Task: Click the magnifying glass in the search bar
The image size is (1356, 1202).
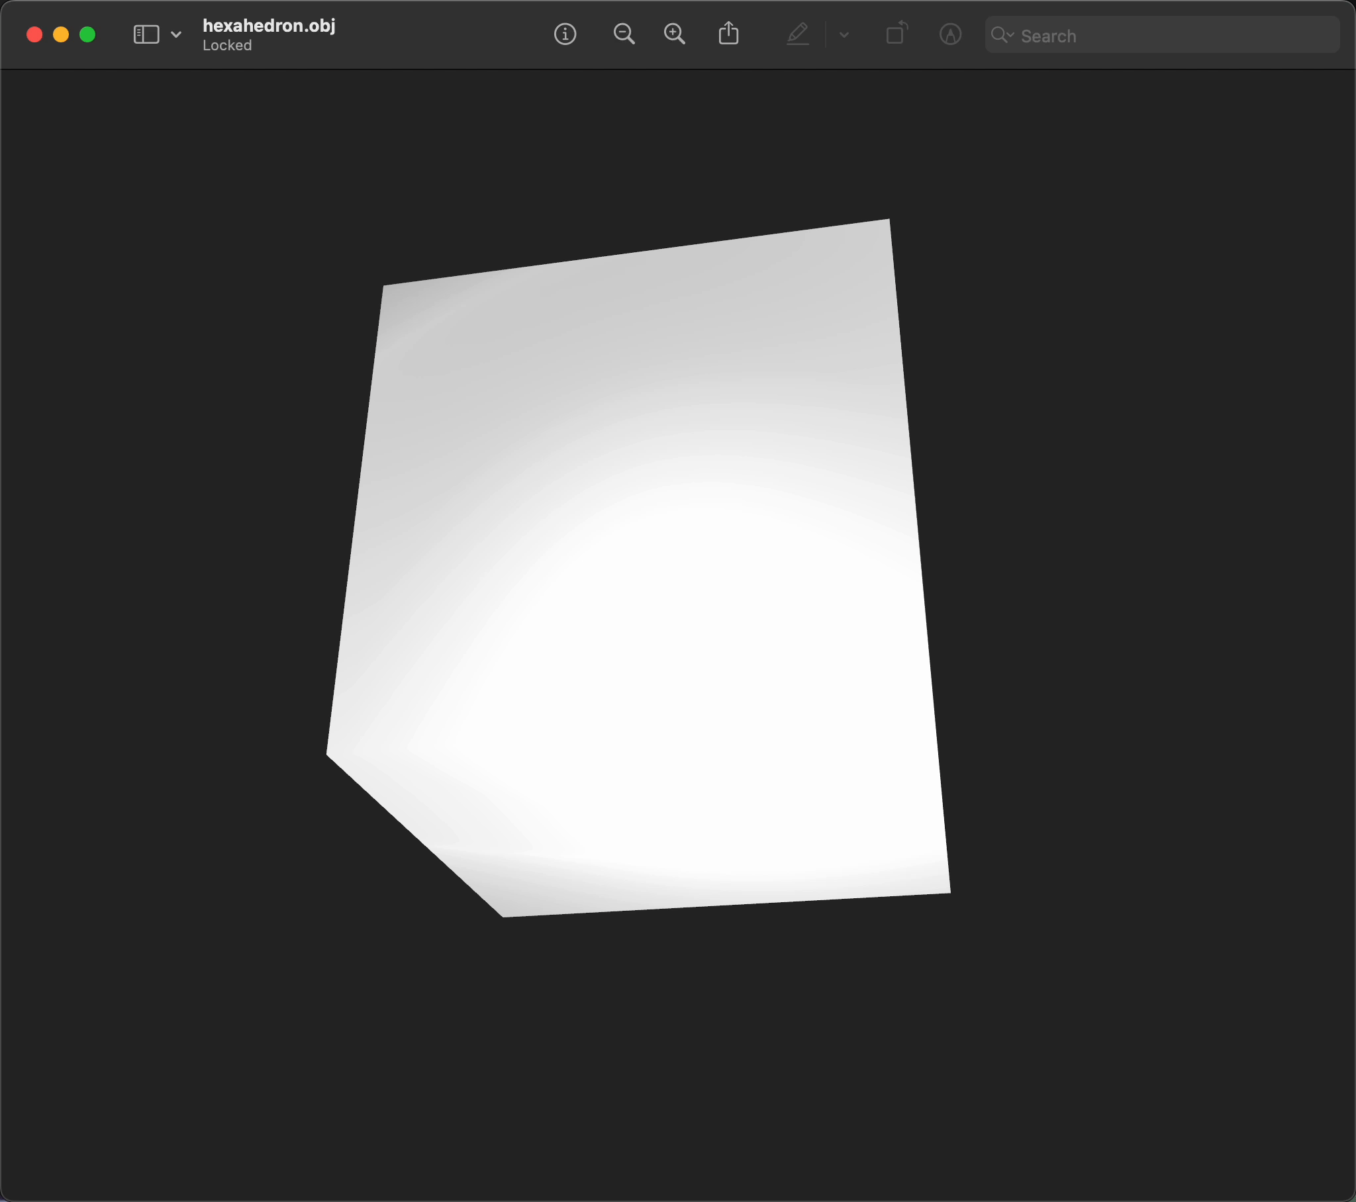Action: point(1001,35)
